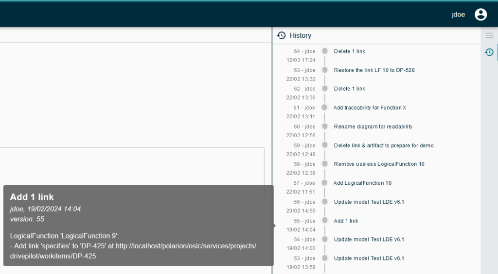Select the 'Add 1 link' history entry

346,221
